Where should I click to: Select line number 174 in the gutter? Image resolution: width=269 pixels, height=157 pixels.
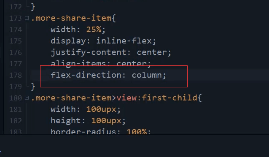pos(16,30)
